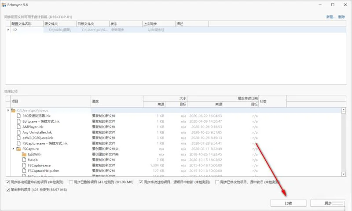Viewport: 352px width, 211px height.
Task: Click the 127 KB size value
Action: pyautogui.click(x=158, y=171)
